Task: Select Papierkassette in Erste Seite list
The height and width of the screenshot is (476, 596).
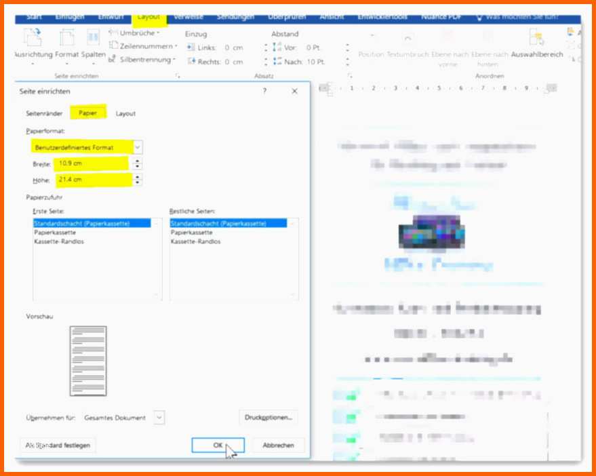Action: click(55, 233)
